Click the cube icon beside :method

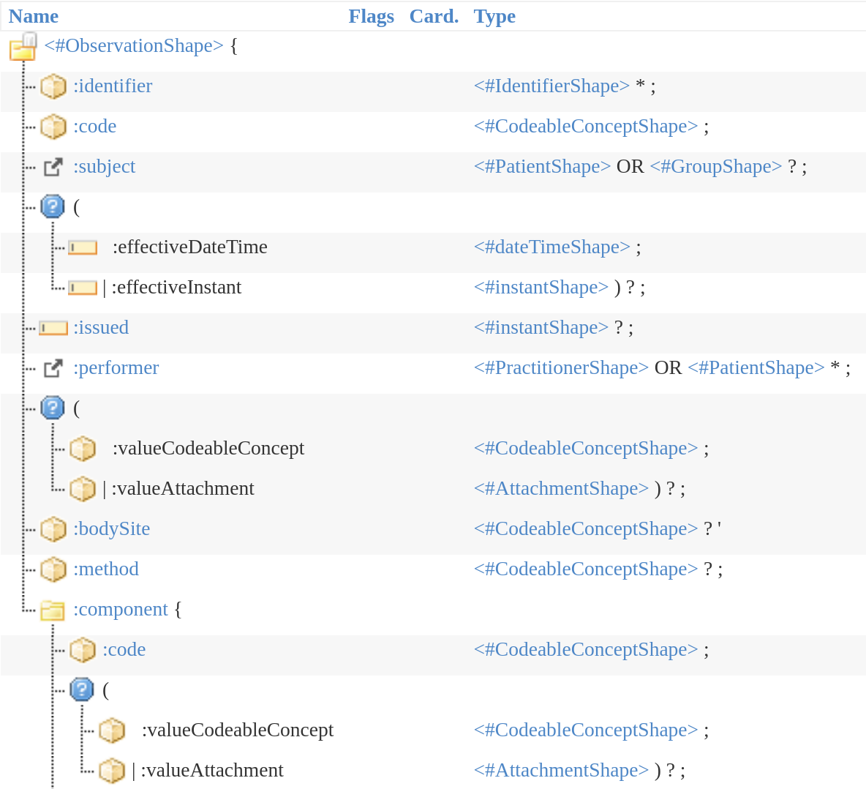(53, 569)
